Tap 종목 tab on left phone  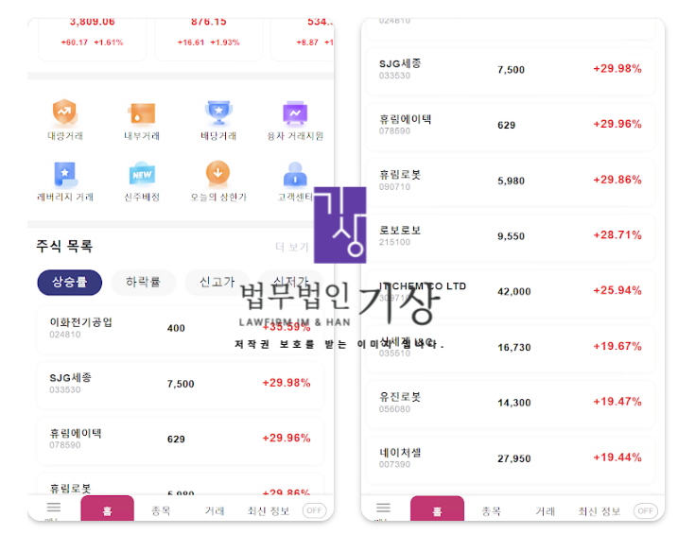161,510
